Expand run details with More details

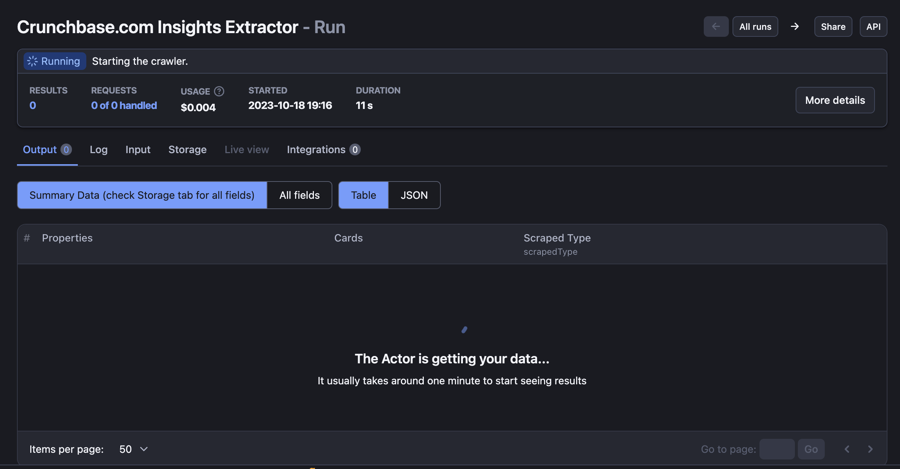(x=835, y=100)
